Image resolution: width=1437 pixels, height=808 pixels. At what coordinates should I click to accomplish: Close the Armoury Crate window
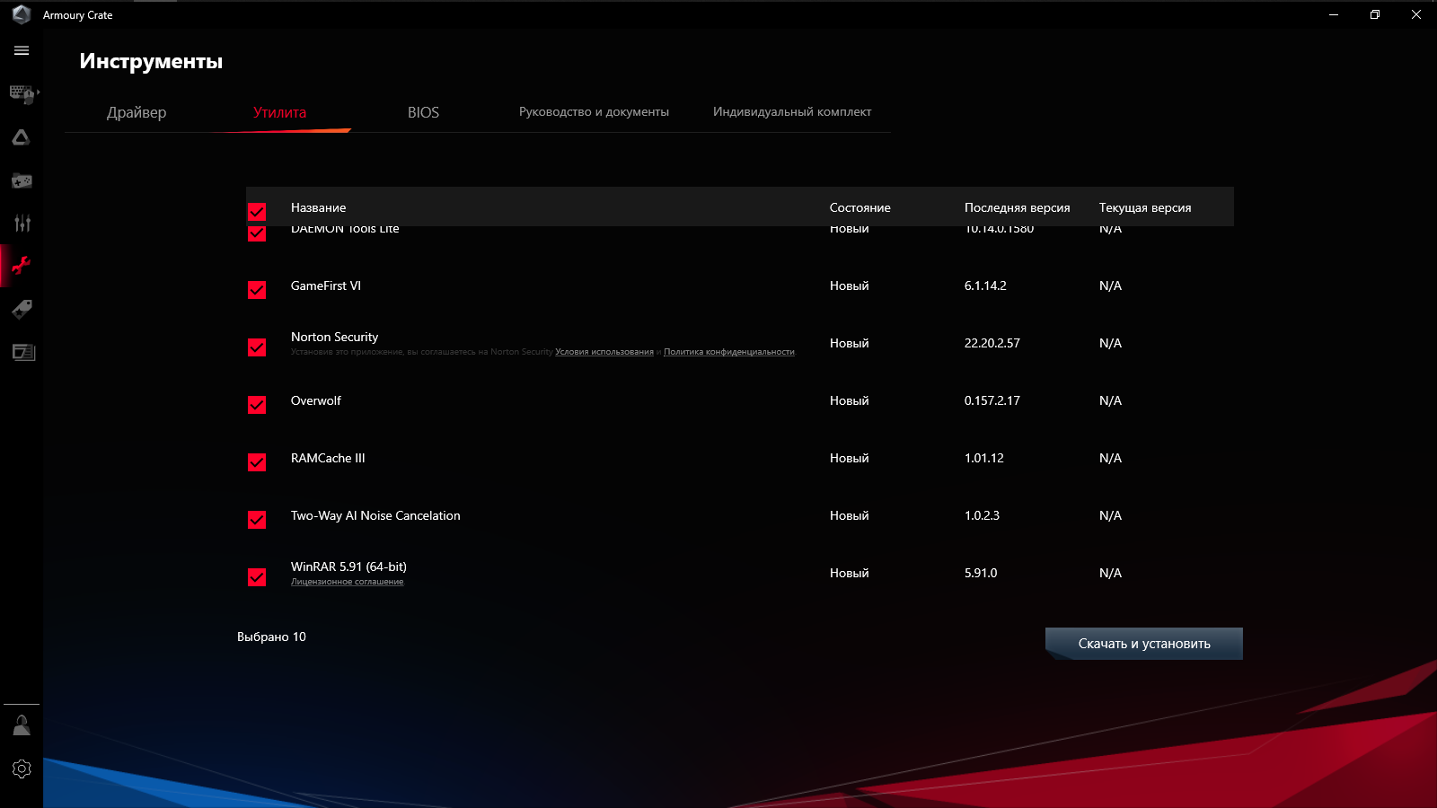[x=1416, y=14]
